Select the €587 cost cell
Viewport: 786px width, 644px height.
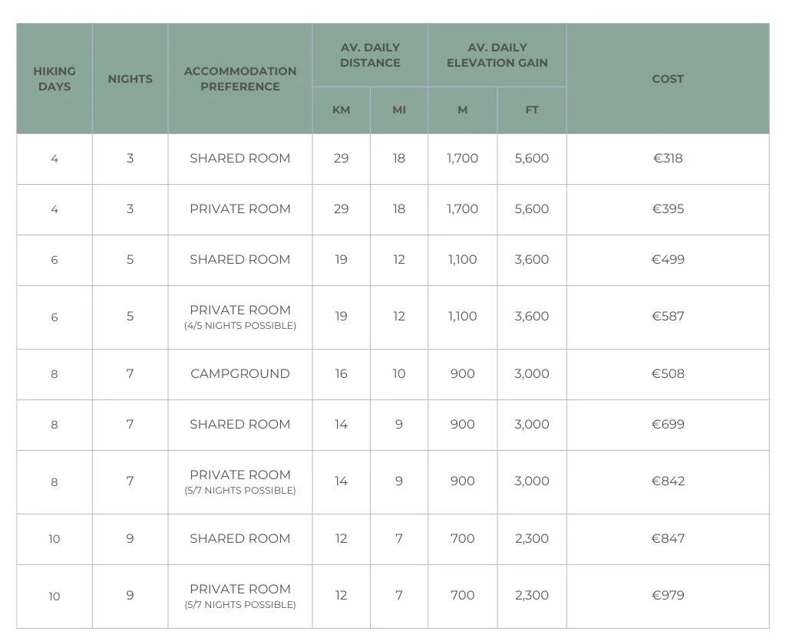pyautogui.click(x=668, y=317)
